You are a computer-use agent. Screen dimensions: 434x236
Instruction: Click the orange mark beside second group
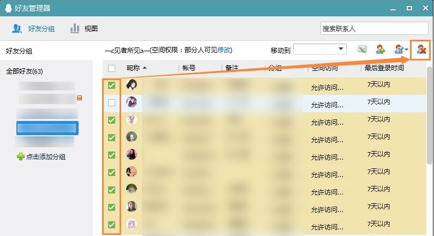[80, 98]
